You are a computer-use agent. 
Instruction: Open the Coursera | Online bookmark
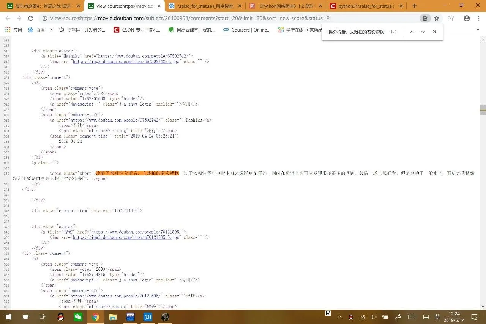[247, 30]
